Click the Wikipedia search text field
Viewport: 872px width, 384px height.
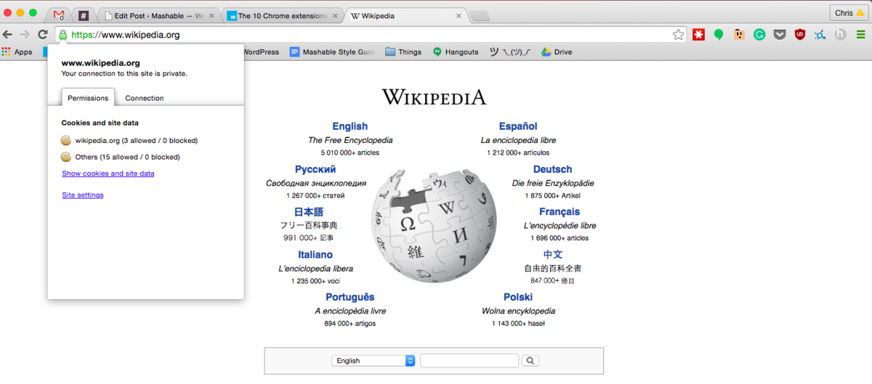[469, 361]
